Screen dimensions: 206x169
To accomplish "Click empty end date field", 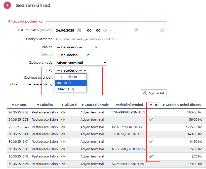I will (123, 31).
